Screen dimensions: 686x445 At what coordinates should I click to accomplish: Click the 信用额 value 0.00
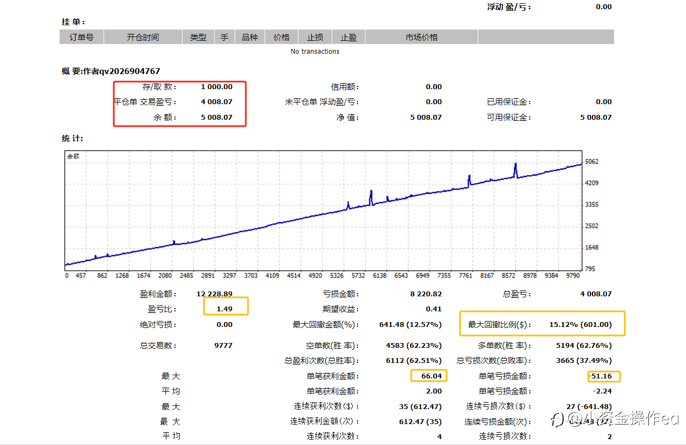coord(434,87)
